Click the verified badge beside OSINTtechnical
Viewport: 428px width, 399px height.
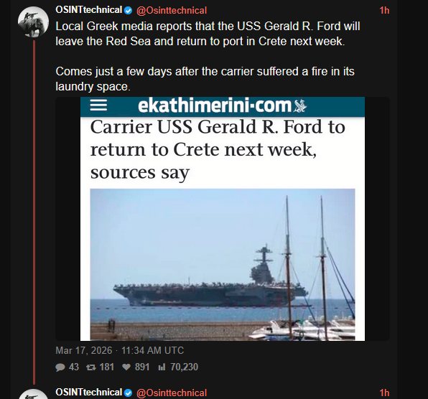(128, 11)
